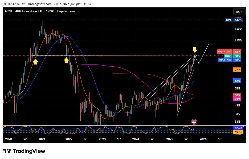This screenshot has width=249, height=159.
Task: Click the 2021 label on time axis
Action: pyautogui.click(x=42, y=139)
